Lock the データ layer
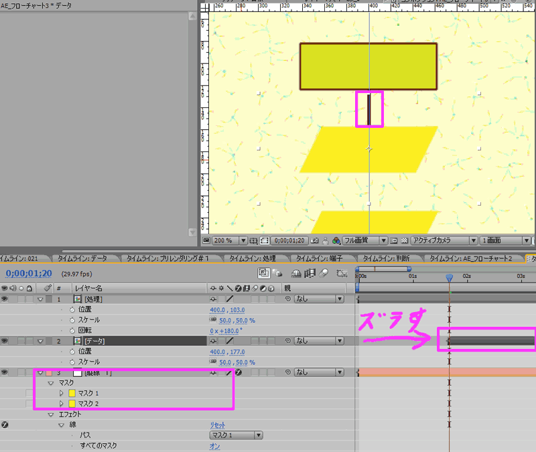The height and width of the screenshot is (452, 536). [x=28, y=340]
